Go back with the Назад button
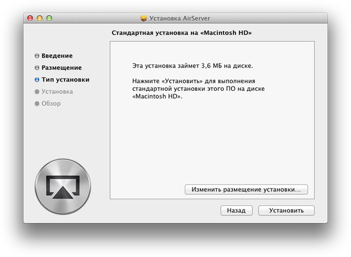 [x=236, y=211]
